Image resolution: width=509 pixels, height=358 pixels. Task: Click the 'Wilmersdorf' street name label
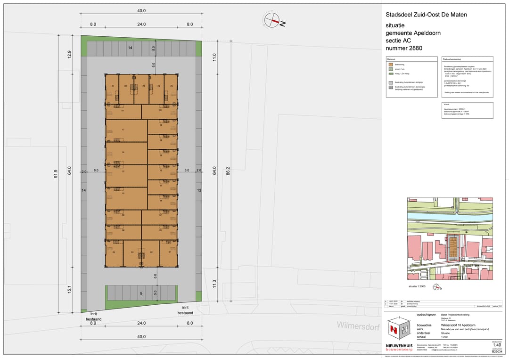tap(358, 325)
